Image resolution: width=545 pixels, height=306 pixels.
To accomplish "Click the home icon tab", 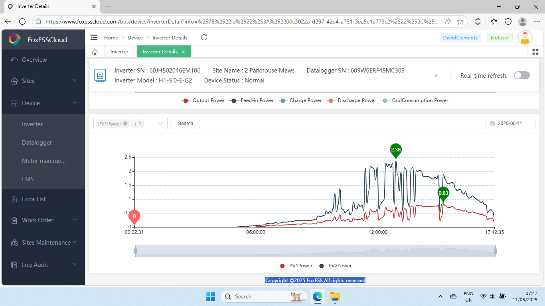I will coord(95,52).
